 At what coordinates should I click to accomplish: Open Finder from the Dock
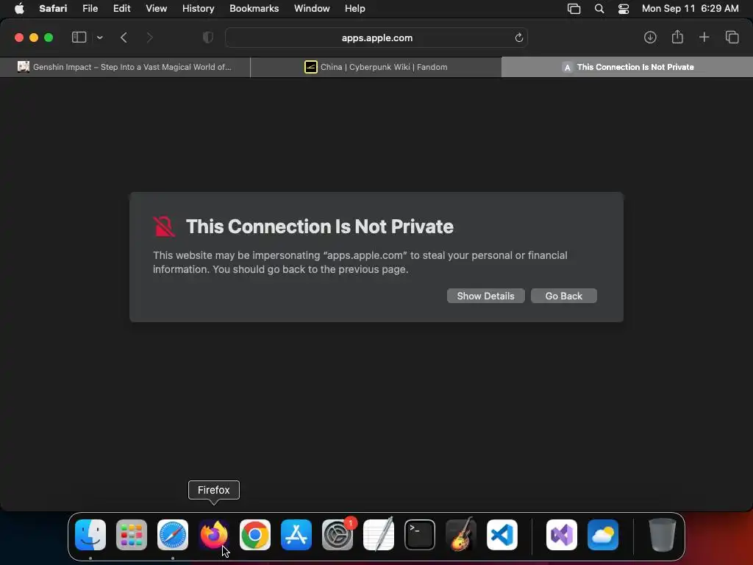point(90,535)
